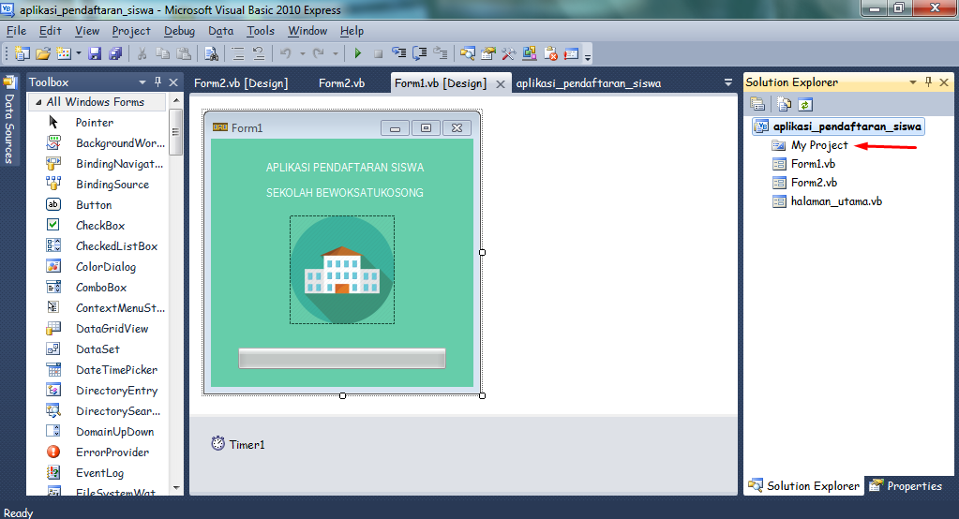Screen dimensions: 959x519
Task: Click the Error List toolbar icon
Action: [x=550, y=53]
